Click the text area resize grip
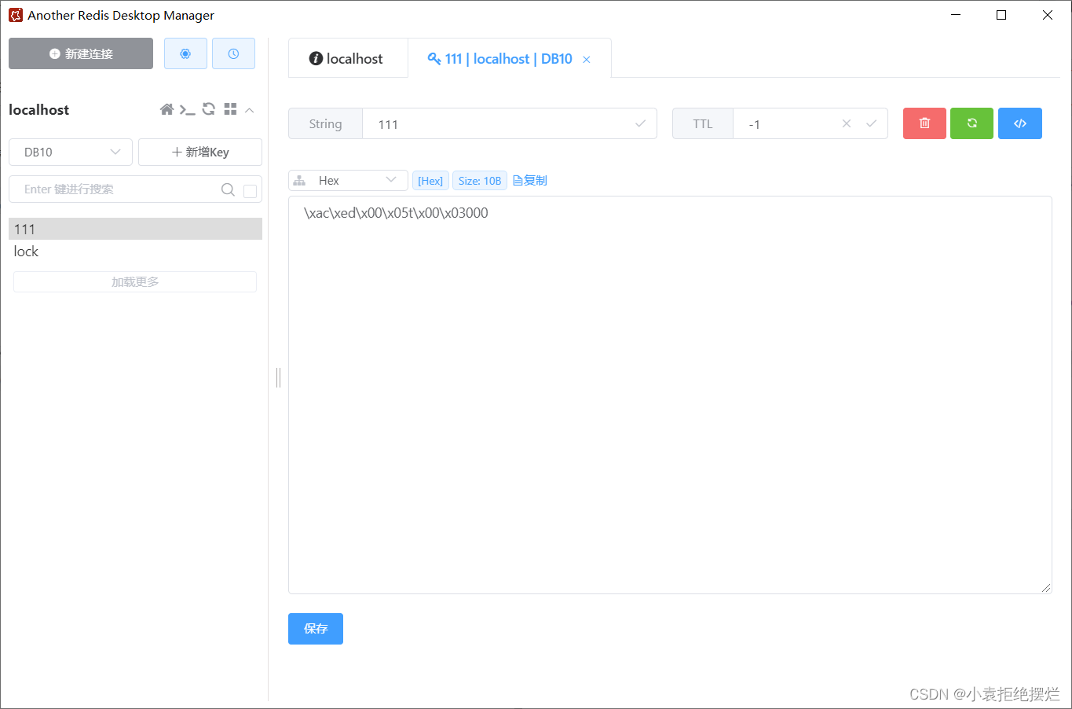This screenshot has height=709, width=1072. pyautogui.click(x=1046, y=588)
